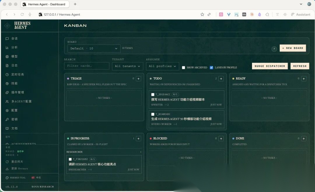
Task: Add a task to IN PROGRESS column
Action: pos(139,139)
